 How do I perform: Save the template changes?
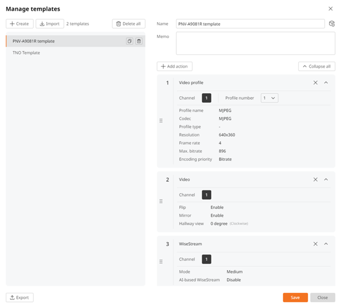(x=295, y=298)
